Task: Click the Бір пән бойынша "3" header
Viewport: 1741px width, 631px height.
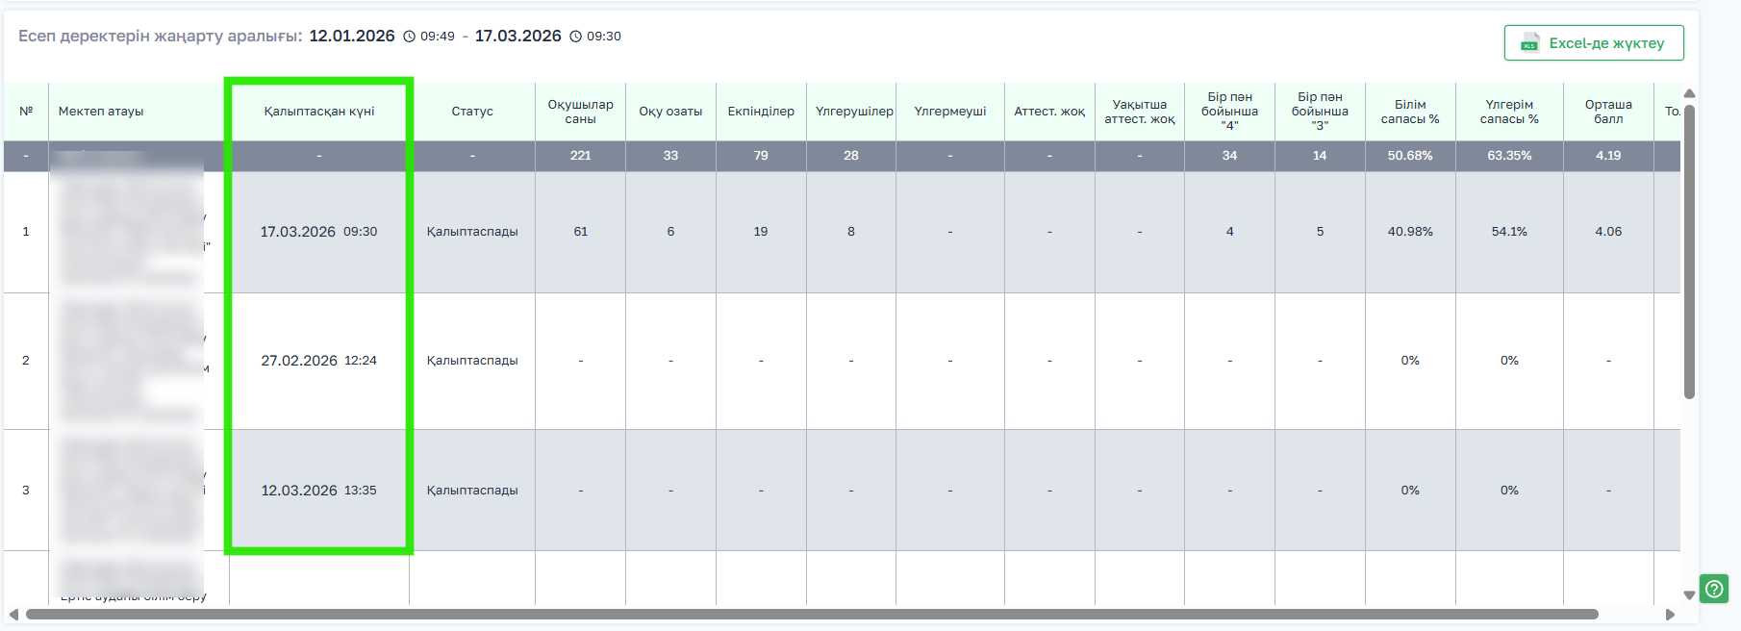Action: (x=1320, y=112)
